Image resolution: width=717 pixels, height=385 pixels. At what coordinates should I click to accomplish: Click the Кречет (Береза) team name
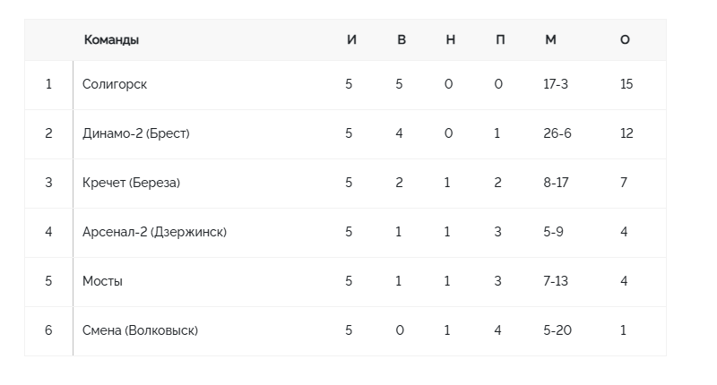tap(132, 183)
